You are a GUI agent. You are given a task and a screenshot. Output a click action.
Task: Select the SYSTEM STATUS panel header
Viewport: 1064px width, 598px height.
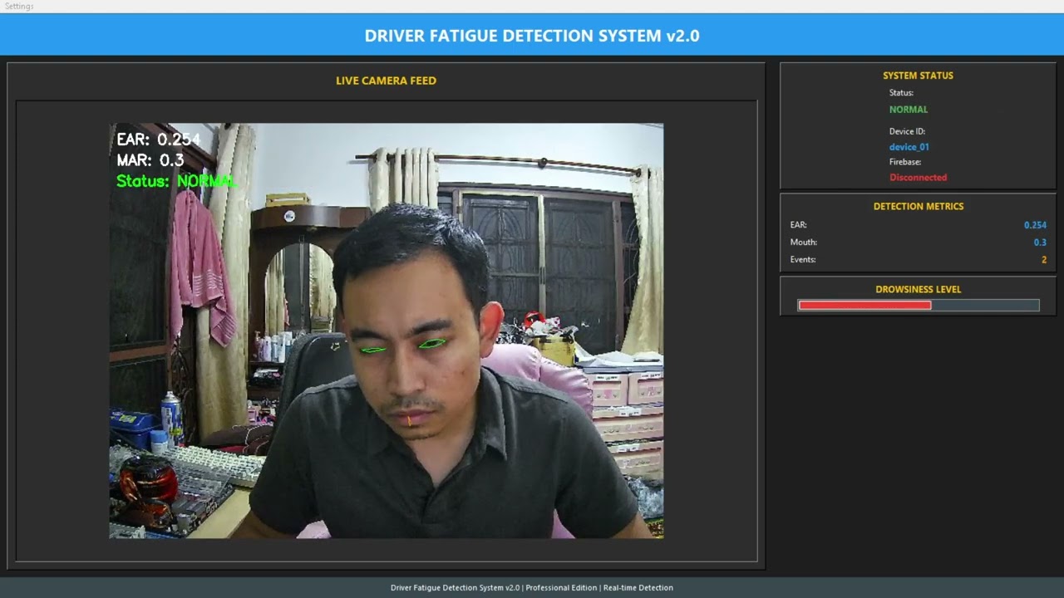pos(918,75)
